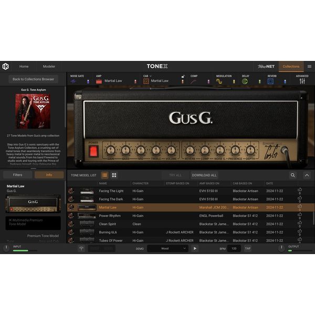
Task: Toggle Cab section power LED
Action: pos(183,81)
